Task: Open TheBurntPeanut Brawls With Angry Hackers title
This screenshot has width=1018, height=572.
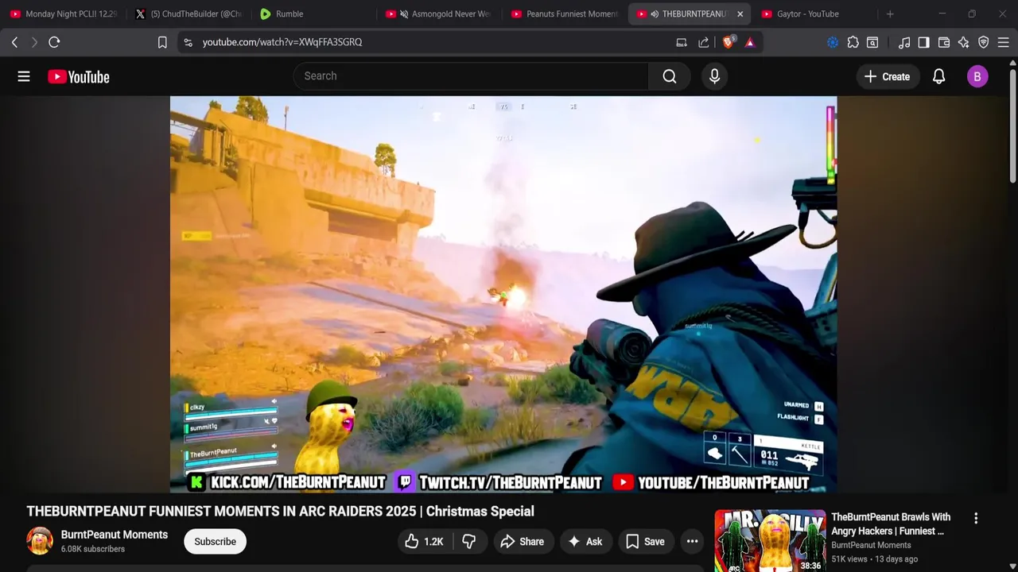Action: coord(891,524)
